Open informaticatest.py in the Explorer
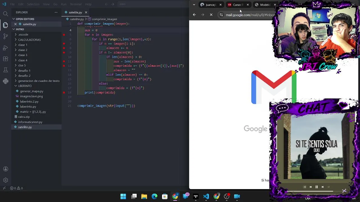This screenshot has width=360, height=202. pyautogui.click(x=37, y=122)
